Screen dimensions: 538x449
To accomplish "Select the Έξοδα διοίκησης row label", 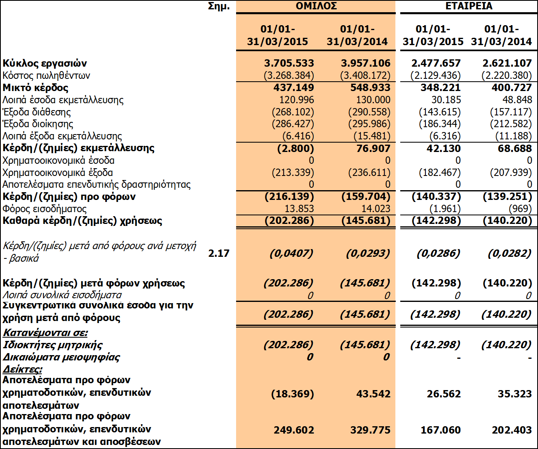I will [38, 124].
